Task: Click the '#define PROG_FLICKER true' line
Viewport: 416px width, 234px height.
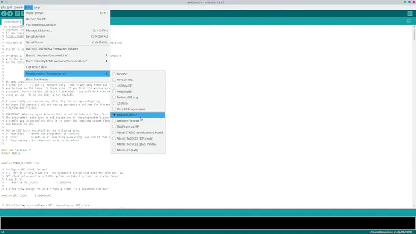Action: [20, 163]
